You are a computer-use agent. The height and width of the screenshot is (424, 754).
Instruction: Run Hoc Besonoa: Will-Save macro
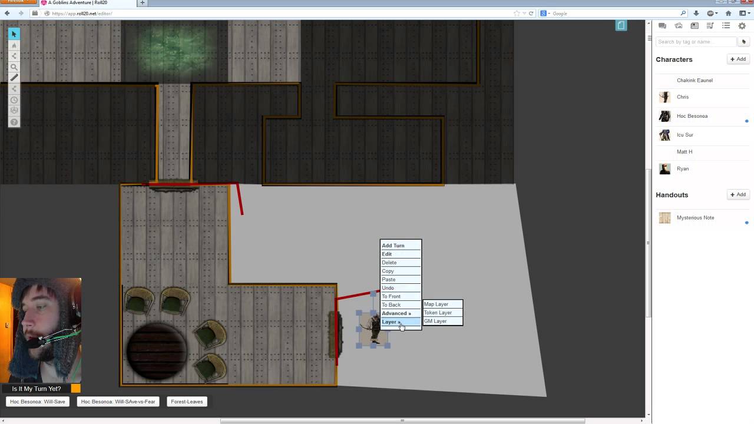[38, 402]
